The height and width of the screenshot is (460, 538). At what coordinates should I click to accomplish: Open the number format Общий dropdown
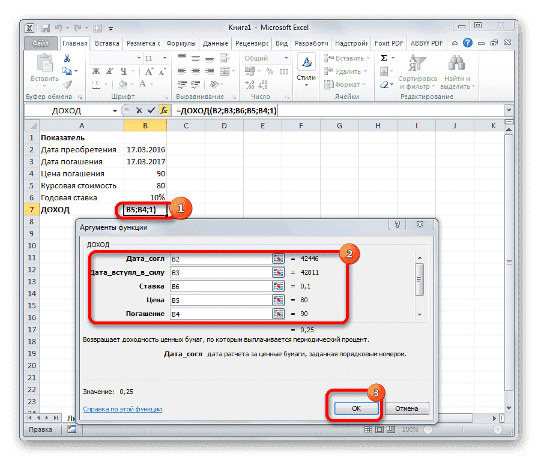pyautogui.click(x=286, y=58)
